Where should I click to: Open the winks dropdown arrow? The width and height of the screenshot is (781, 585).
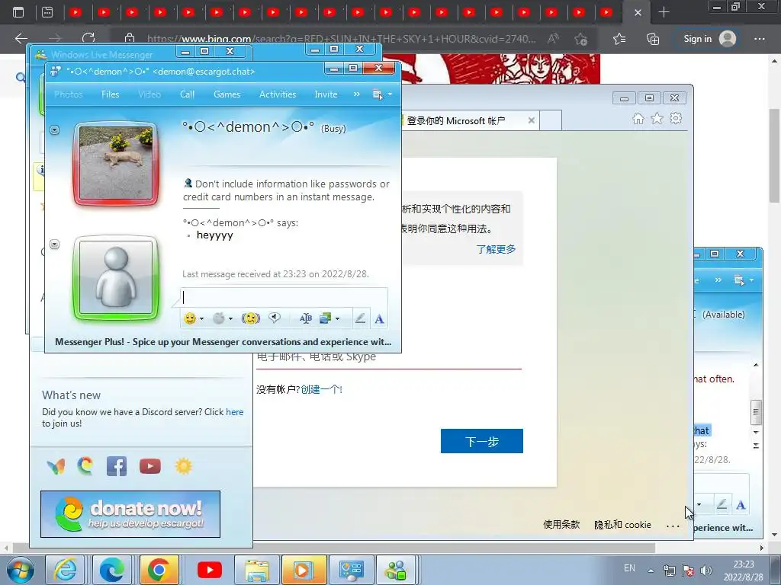click(x=230, y=319)
